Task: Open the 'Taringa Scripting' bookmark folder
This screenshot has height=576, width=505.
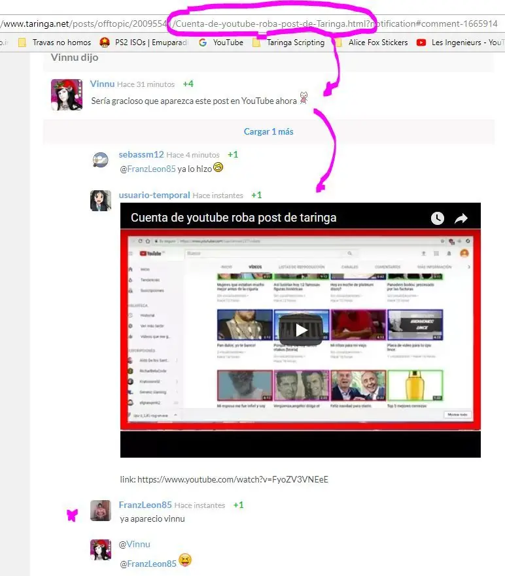Action: (289, 42)
